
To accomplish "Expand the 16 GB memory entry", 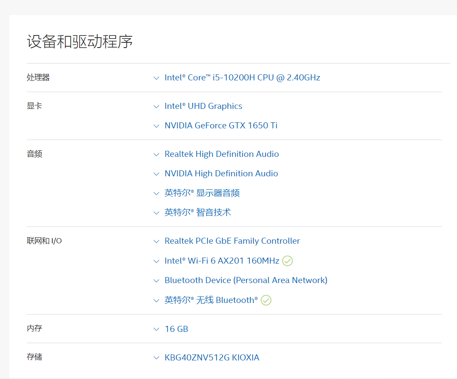I will (156, 329).
